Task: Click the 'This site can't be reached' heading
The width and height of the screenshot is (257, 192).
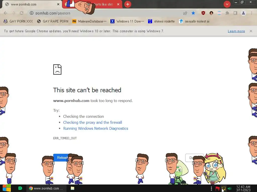Action: click(x=87, y=90)
